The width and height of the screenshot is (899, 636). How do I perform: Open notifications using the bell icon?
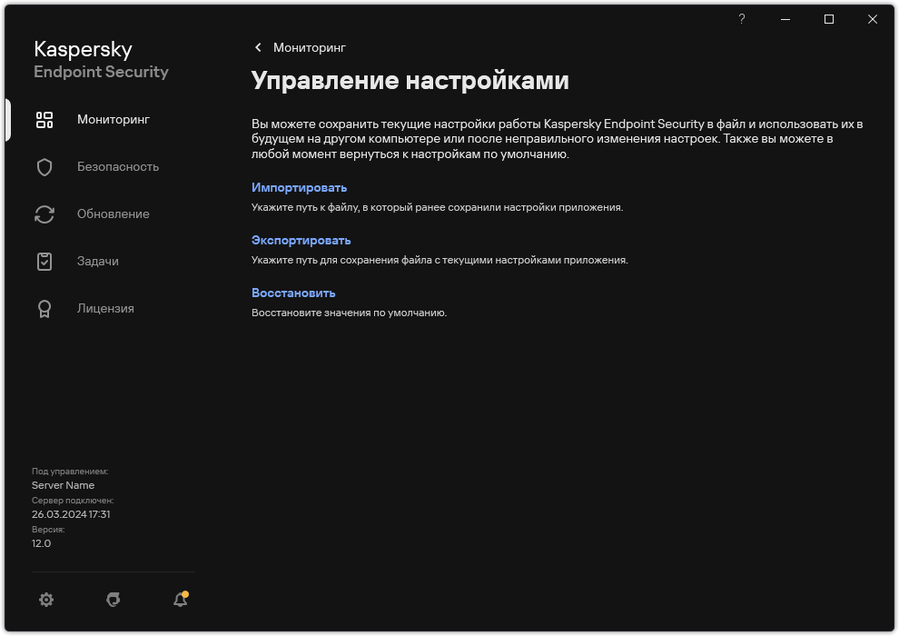179,601
